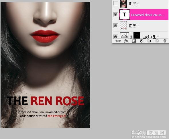This screenshot has width=169, height=139.
Task: Open the adjustment layer menu
Action: pyautogui.click(x=142, y=41)
